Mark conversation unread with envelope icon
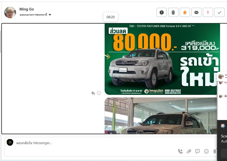 tap(196, 12)
